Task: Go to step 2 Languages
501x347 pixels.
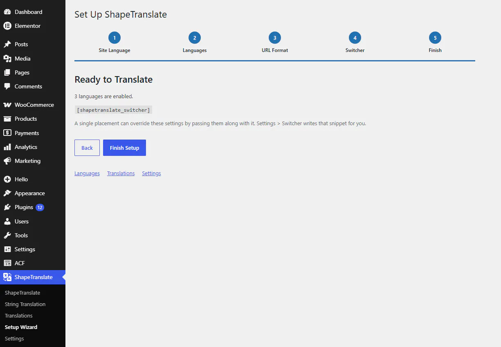Action: (x=195, y=43)
